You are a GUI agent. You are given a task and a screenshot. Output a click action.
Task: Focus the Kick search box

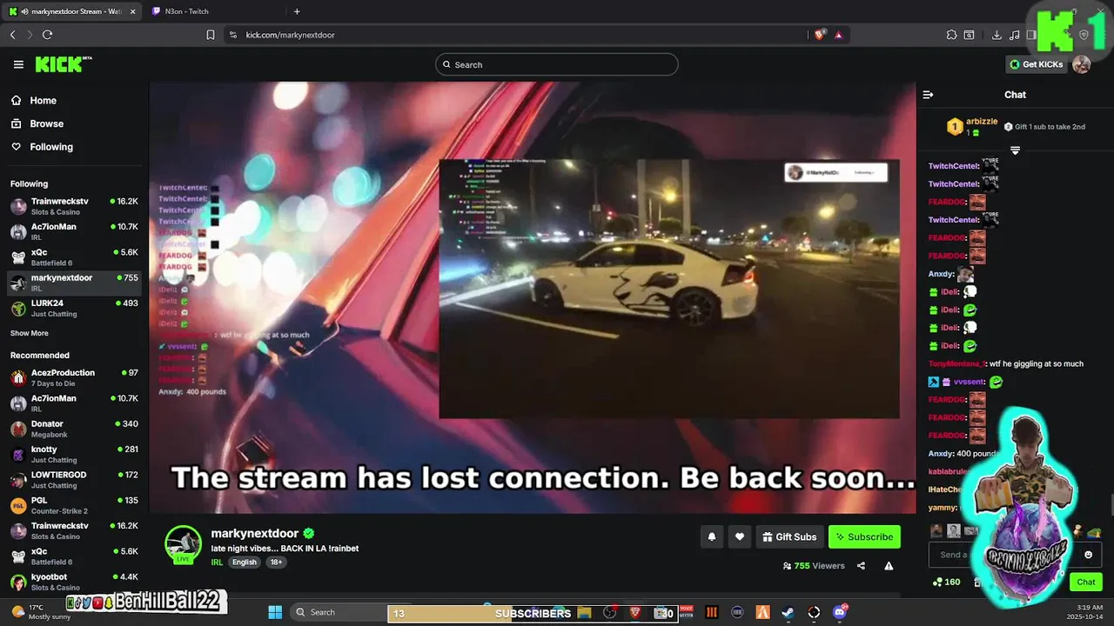(x=557, y=64)
